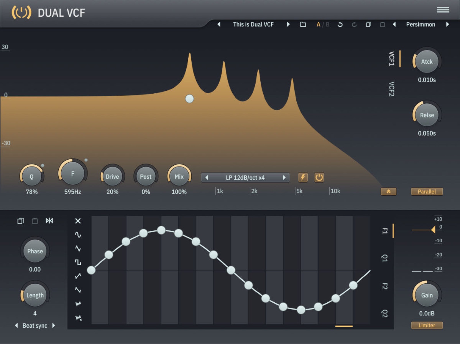Click the output Gain knob
460x344 pixels.
[x=427, y=295]
